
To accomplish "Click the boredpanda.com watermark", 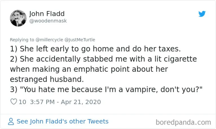I will point(183,122).
